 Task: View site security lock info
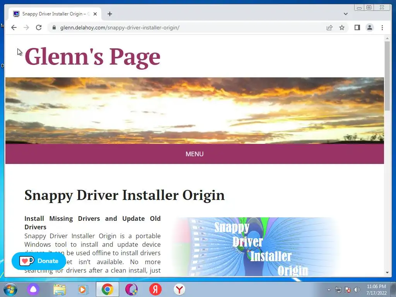coord(54,27)
